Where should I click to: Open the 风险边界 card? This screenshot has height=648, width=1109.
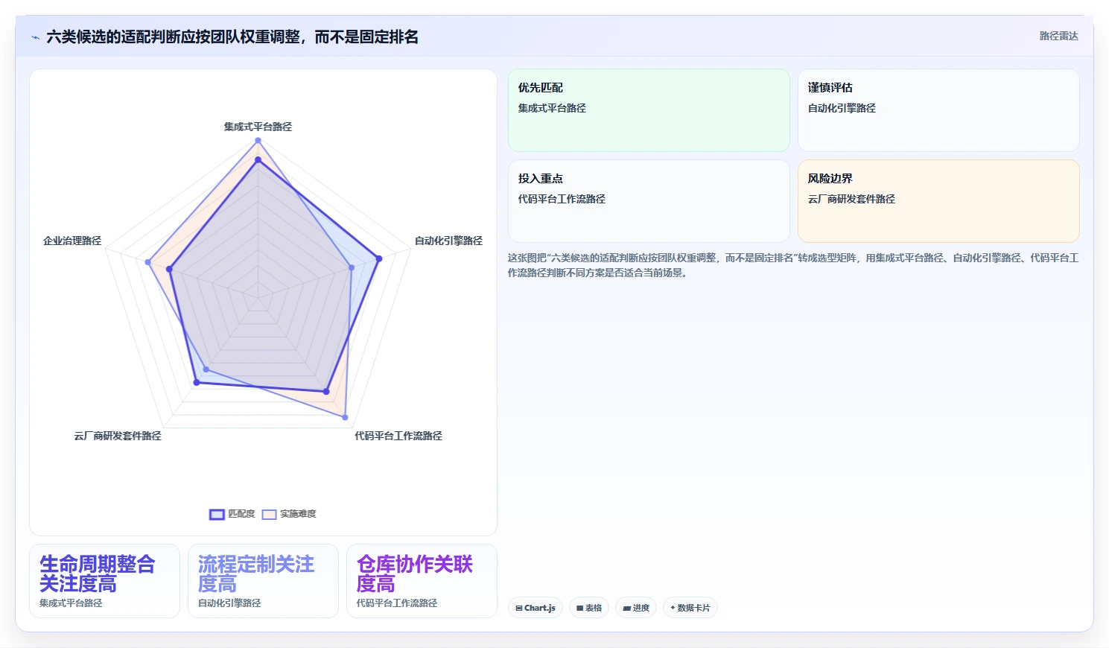click(x=938, y=201)
